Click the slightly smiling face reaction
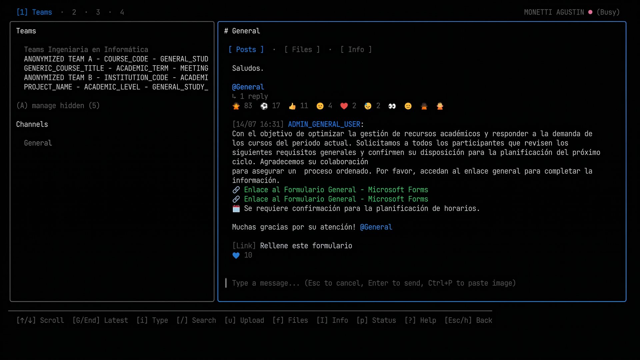 [x=408, y=106]
